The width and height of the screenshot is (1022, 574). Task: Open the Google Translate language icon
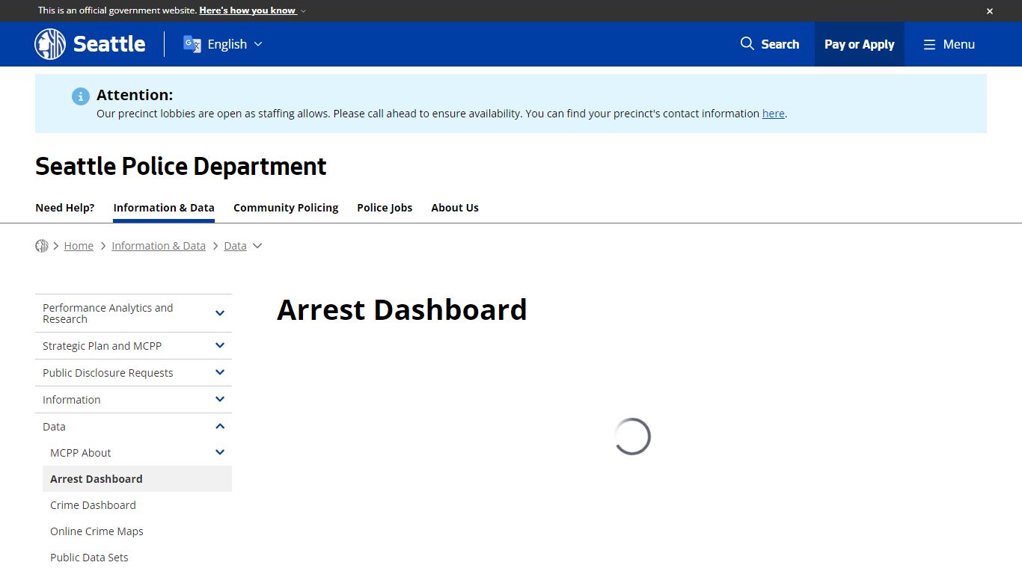(x=192, y=44)
